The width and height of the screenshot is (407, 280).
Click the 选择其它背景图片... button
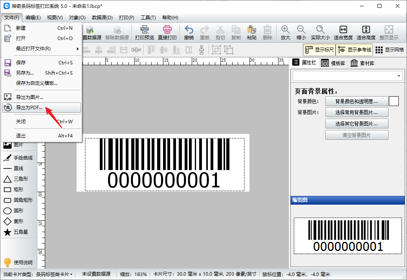click(x=357, y=124)
